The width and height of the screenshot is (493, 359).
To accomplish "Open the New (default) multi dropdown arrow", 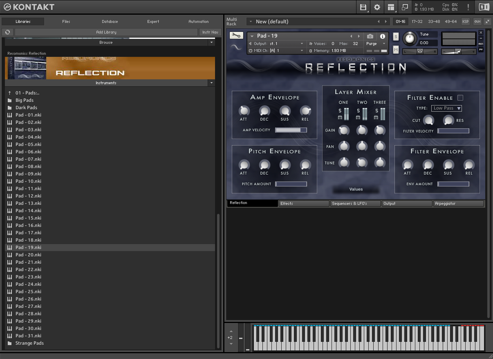I will [250, 21].
